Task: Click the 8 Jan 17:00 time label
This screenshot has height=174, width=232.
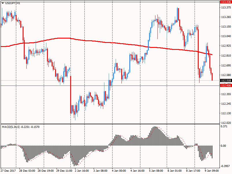Action: [x=193, y=171]
